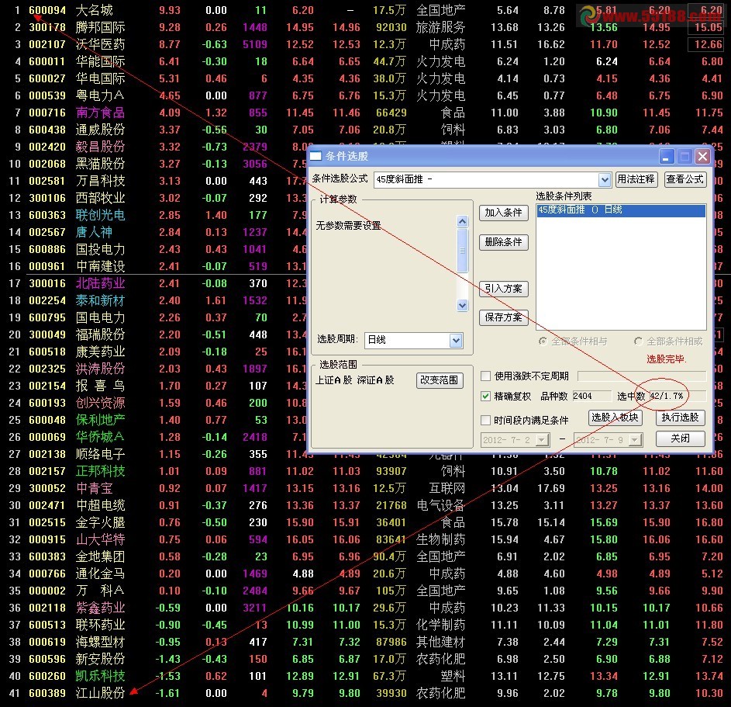The image size is (731, 707).
Task: Select 45度斜面推 entry in condition list
Action: [621, 210]
